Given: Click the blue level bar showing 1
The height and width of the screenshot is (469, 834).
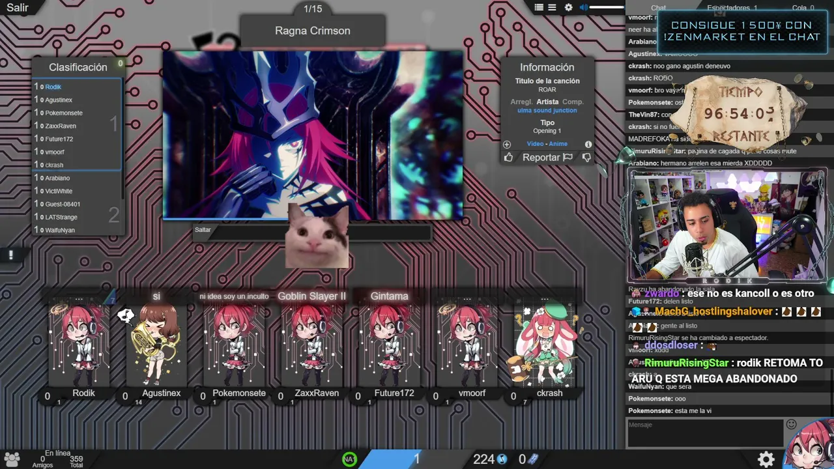Looking at the screenshot, I should (x=416, y=459).
